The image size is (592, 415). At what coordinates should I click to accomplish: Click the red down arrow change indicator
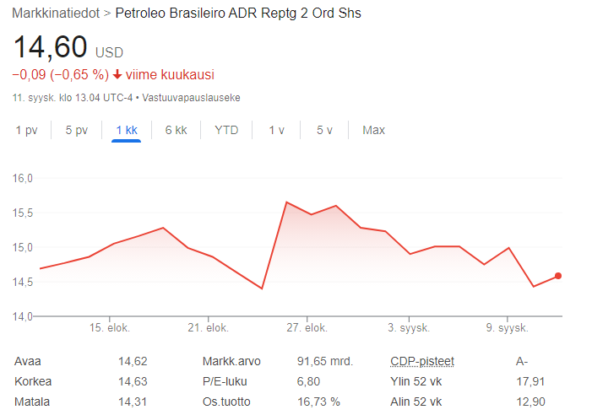pos(117,74)
